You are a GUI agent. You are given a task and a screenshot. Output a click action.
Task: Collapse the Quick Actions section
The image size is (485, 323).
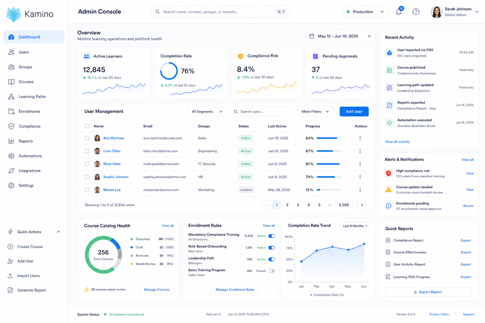coord(58,232)
